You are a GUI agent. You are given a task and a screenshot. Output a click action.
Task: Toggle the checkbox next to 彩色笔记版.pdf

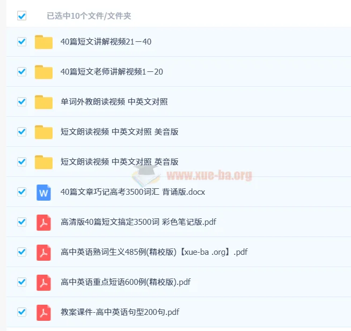(x=21, y=222)
